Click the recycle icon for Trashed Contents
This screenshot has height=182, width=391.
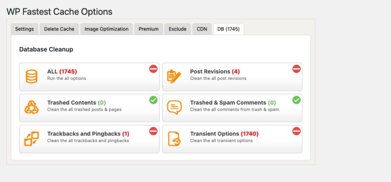tap(32, 108)
